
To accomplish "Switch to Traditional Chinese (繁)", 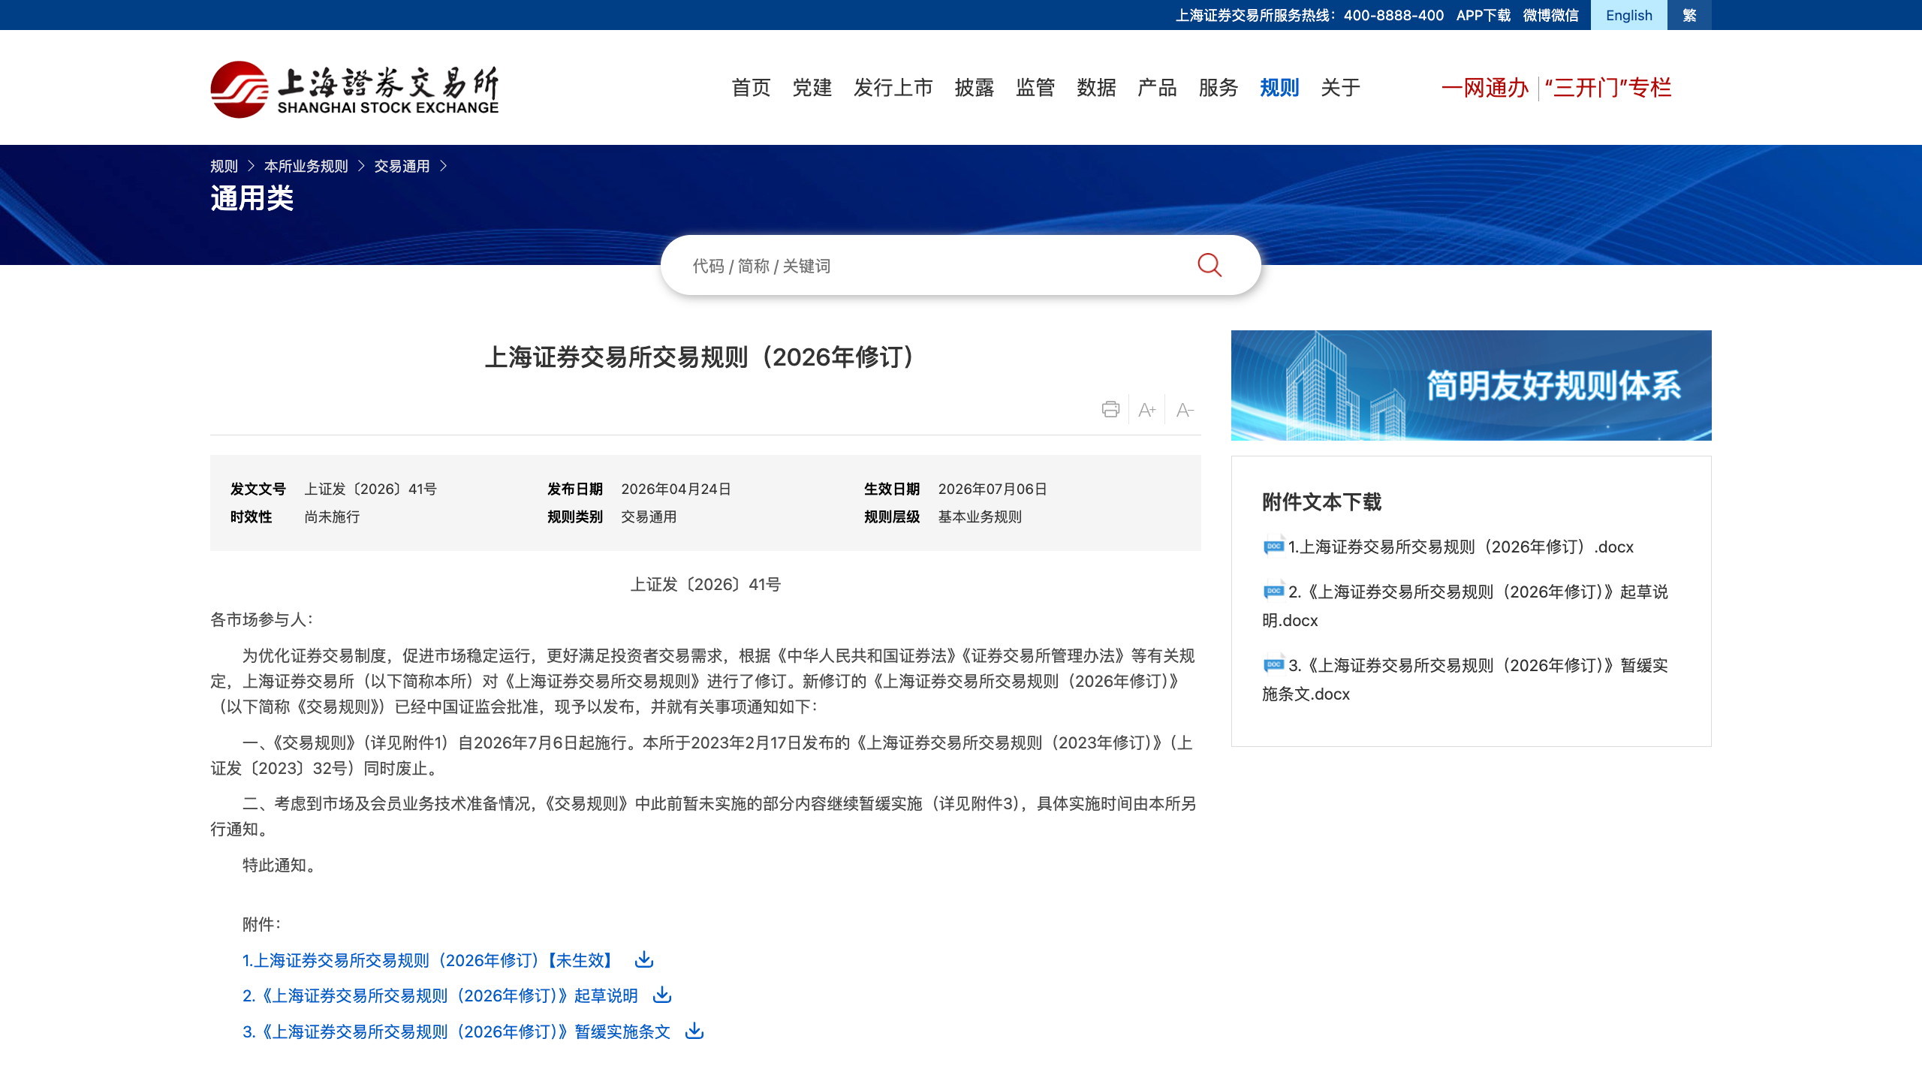I will (x=1689, y=15).
